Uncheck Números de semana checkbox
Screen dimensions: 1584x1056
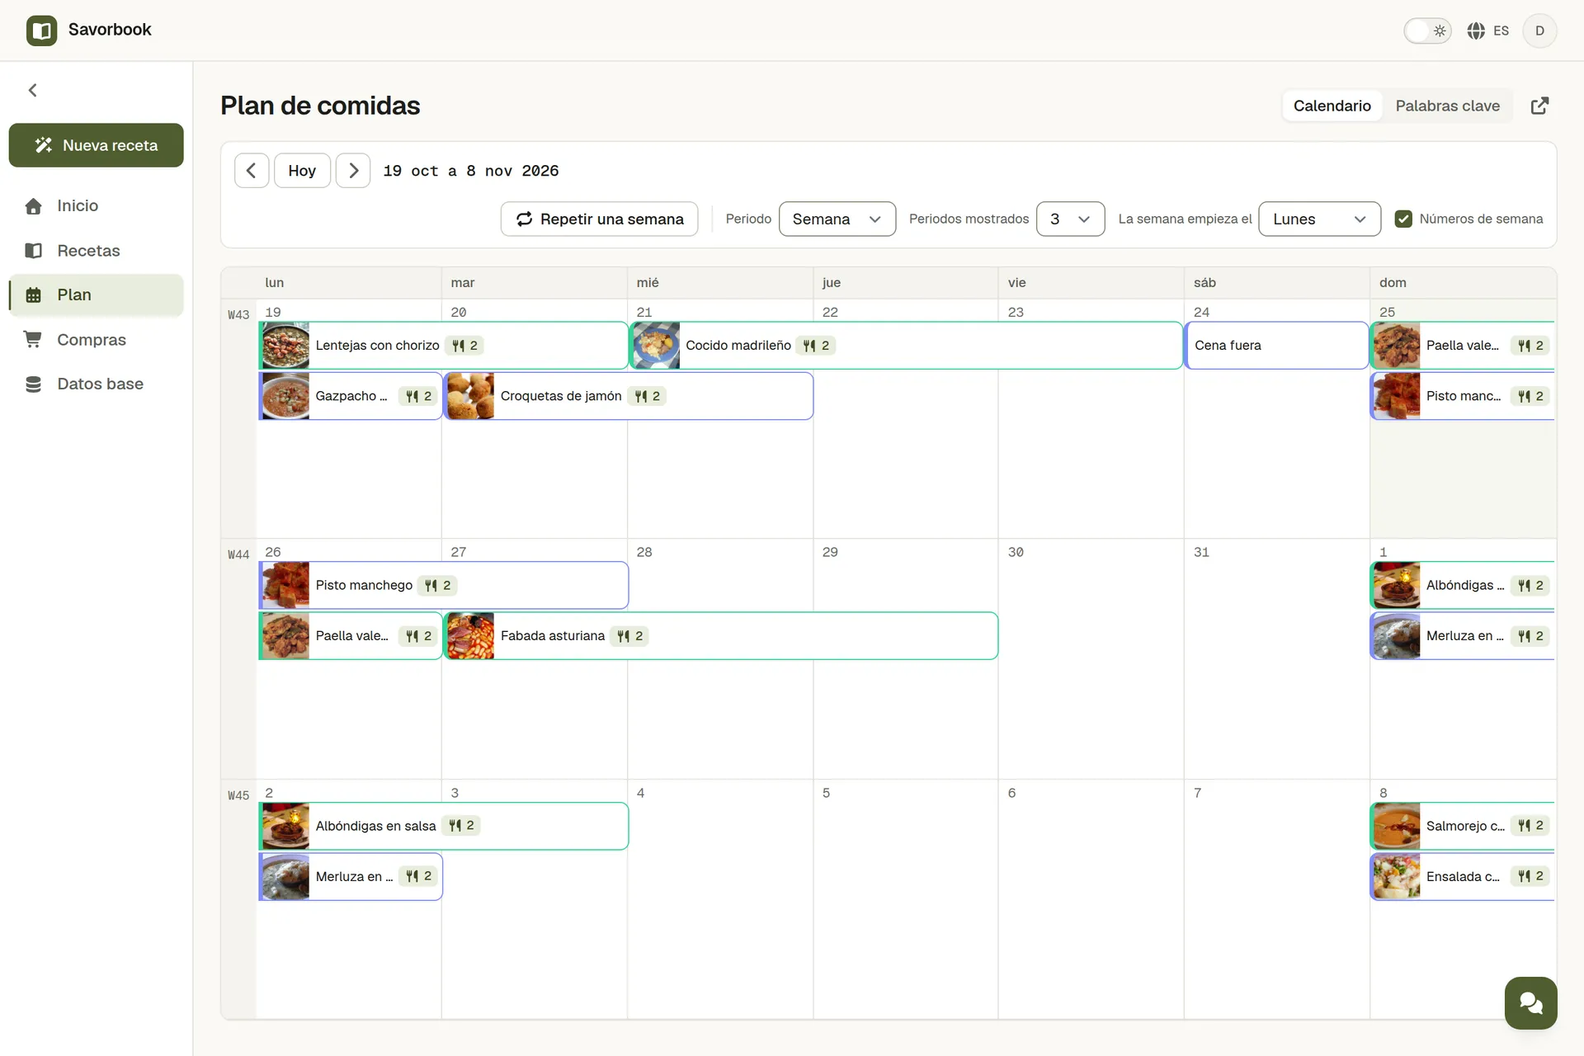[x=1403, y=219]
